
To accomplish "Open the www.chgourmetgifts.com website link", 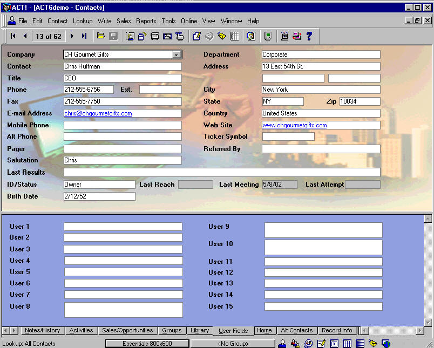I will click(x=295, y=125).
